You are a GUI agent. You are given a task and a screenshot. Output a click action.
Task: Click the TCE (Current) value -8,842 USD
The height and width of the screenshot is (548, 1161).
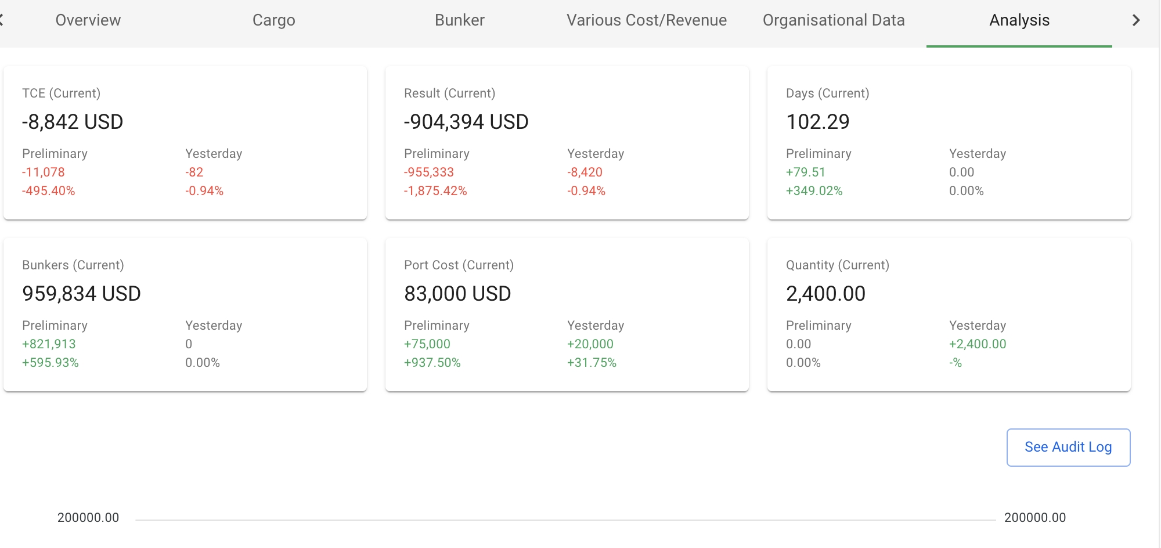click(x=73, y=122)
